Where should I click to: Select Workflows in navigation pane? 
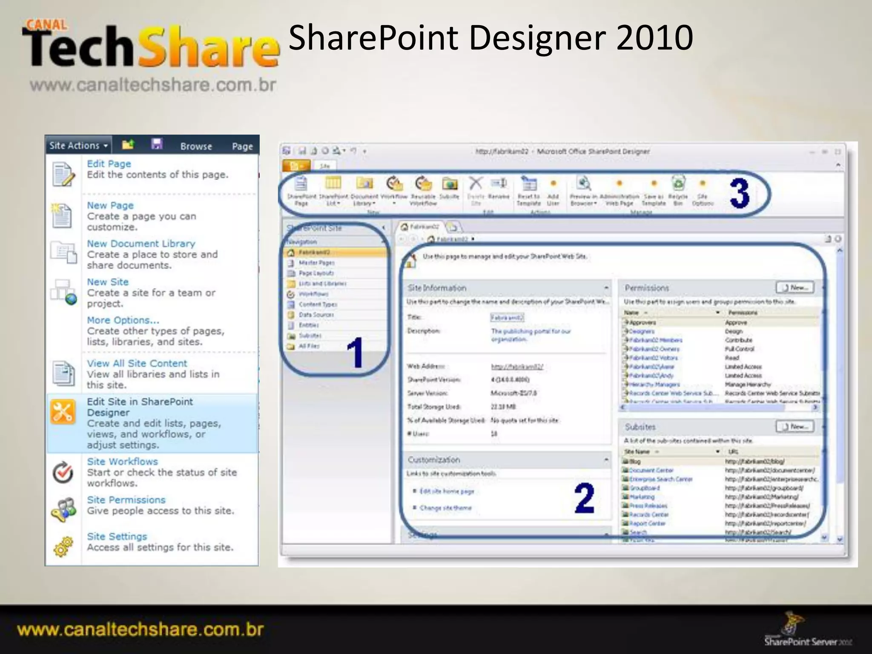(x=313, y=294)
